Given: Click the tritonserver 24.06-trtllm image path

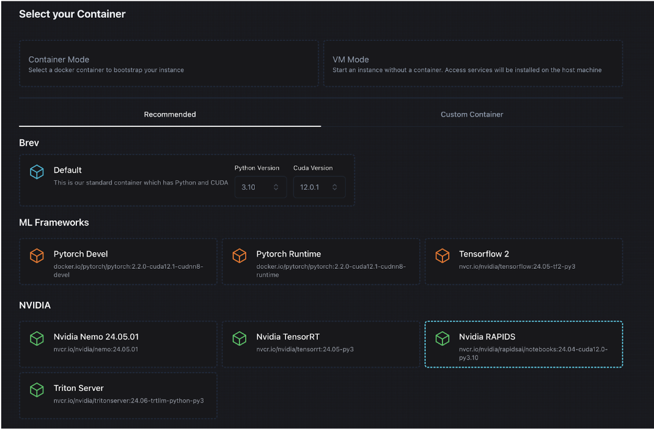Looking at the screenshot, I should (128, 401).
